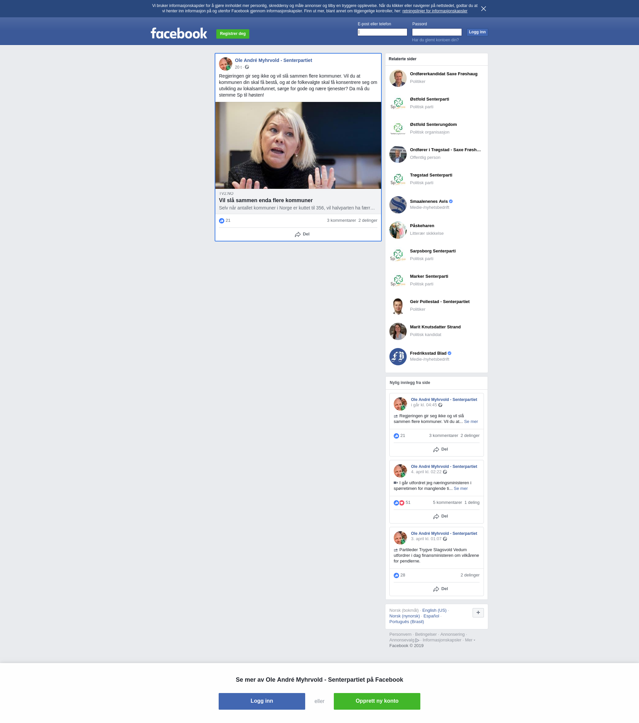639x723 pixels.
Task: Open Påskeharen profile picture
Action: point(398,230)
